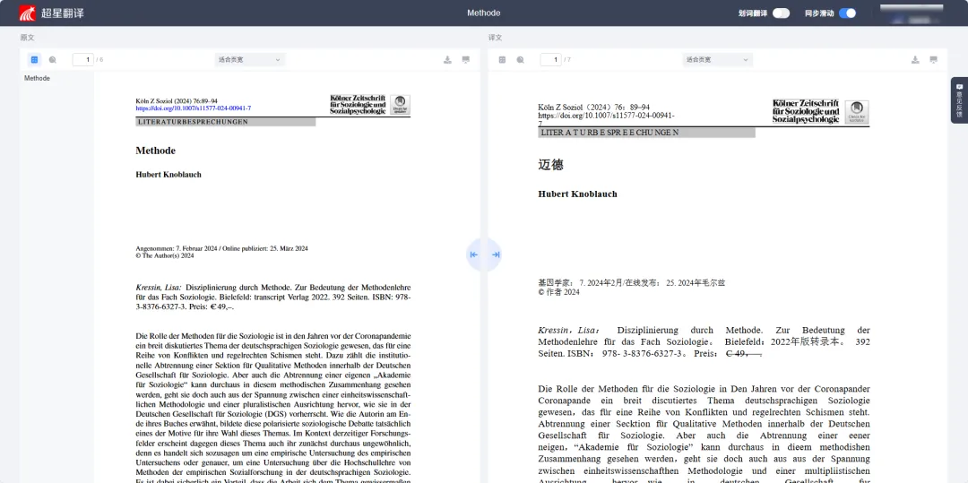Click the print icon in original pane
The width and height of the screenshot is (968, 483).
tap(466, 60)
